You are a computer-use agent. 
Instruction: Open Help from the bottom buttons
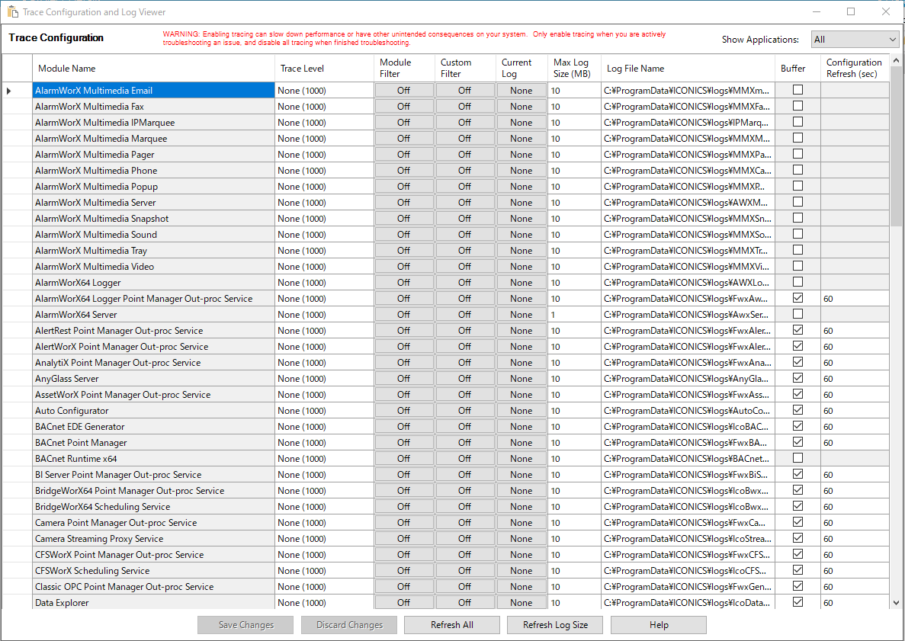click(659, 625)
